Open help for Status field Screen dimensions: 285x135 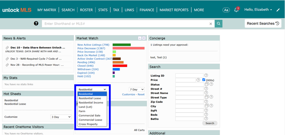211,84
